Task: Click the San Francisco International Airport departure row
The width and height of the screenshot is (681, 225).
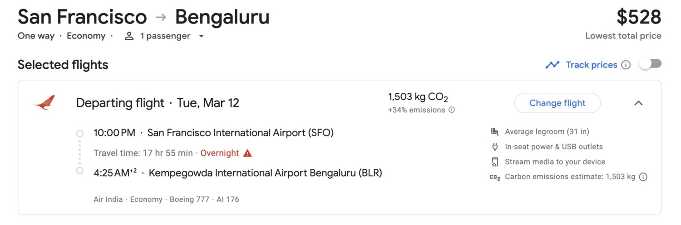Action: coord(214,133)
